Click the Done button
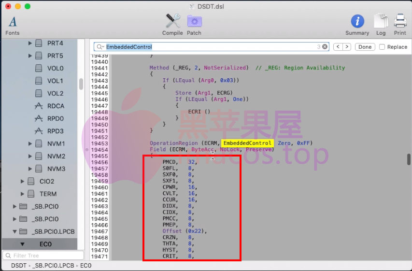The image size is (412, 271). (x=365, y=47)
